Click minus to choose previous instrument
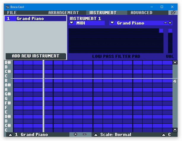182x141 pixels. (x=165, y=23)
